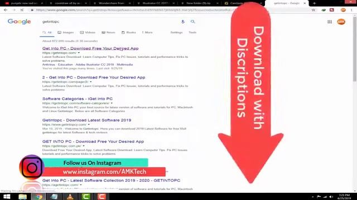Viewport: 357px width, 200px height.
Task: Click the search magnifier button
Action: click(x=192, y=22)
